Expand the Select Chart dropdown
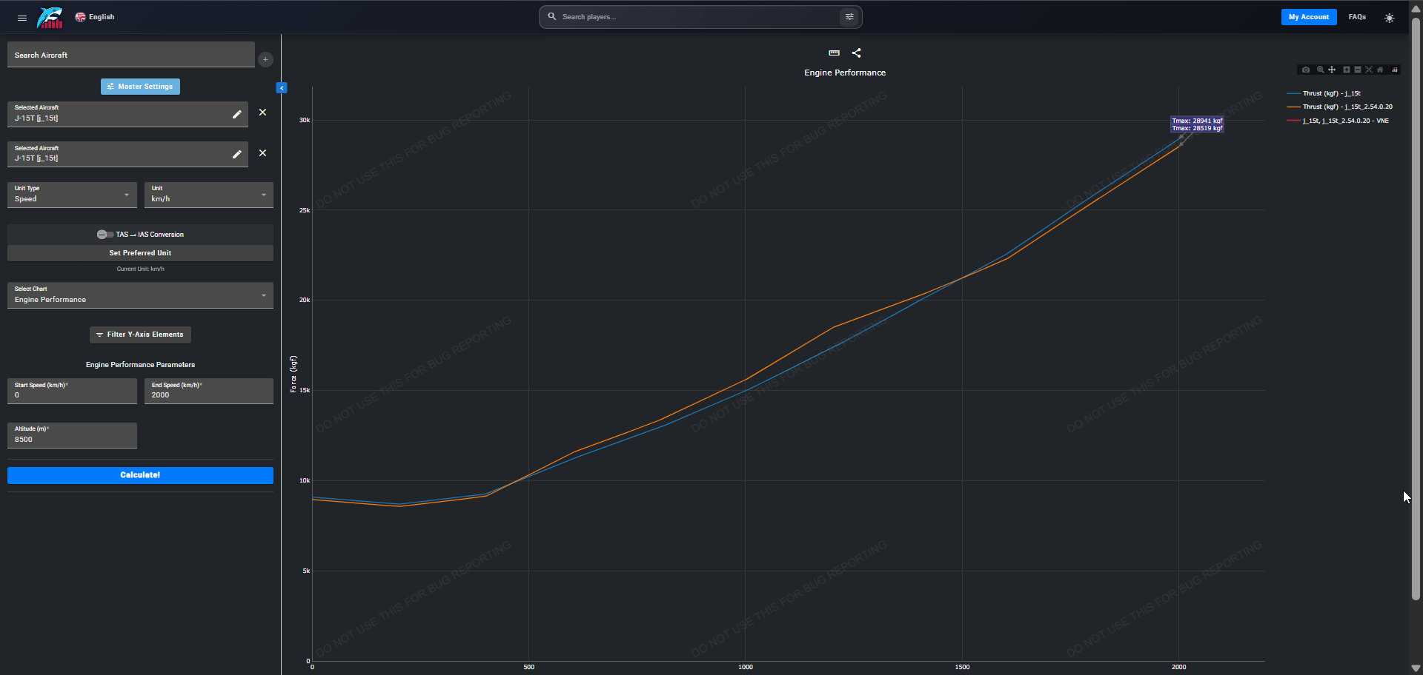 coord(140,295)
